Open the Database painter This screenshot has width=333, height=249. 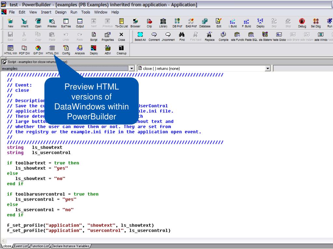pyautogui.click(x=205, y=23)
